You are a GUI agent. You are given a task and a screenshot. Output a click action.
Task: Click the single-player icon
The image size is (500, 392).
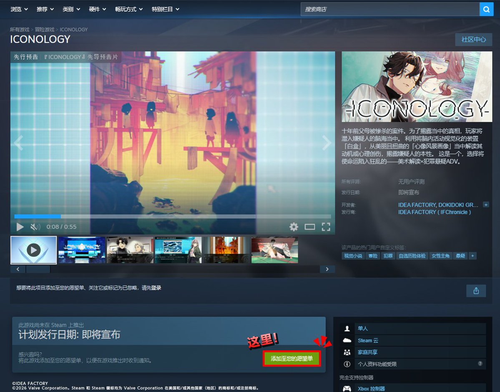347,328
